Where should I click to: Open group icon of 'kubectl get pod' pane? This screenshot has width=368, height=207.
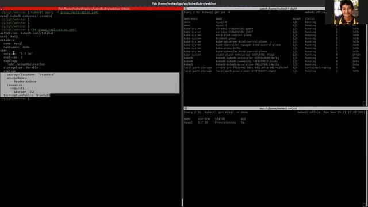pyautogui.click(x=186, y=9)
